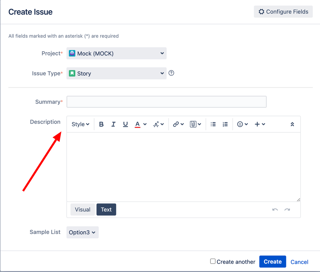Screen dimensions: 320x272
Task: Open Configure Fields settings
Action: pos(283,12)
